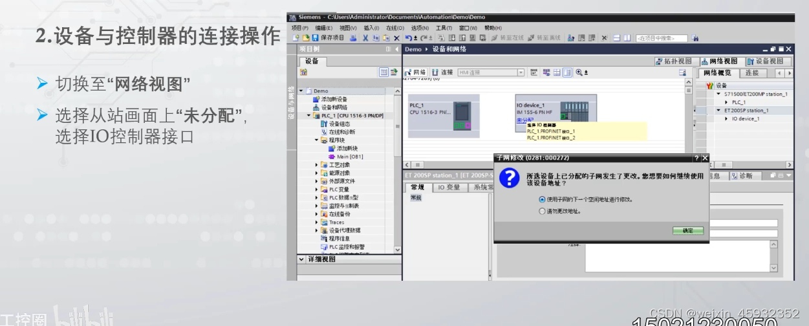Expand the PLC 变量 tags node

click(317, 190)
